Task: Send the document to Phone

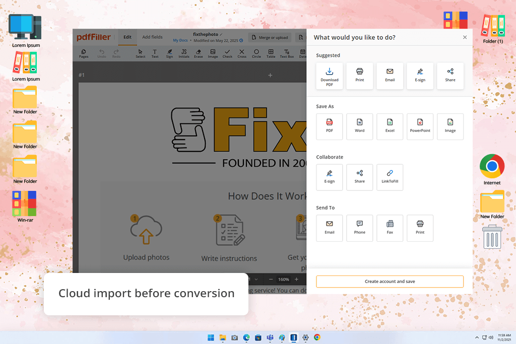Action: click(x=360, y=228)
